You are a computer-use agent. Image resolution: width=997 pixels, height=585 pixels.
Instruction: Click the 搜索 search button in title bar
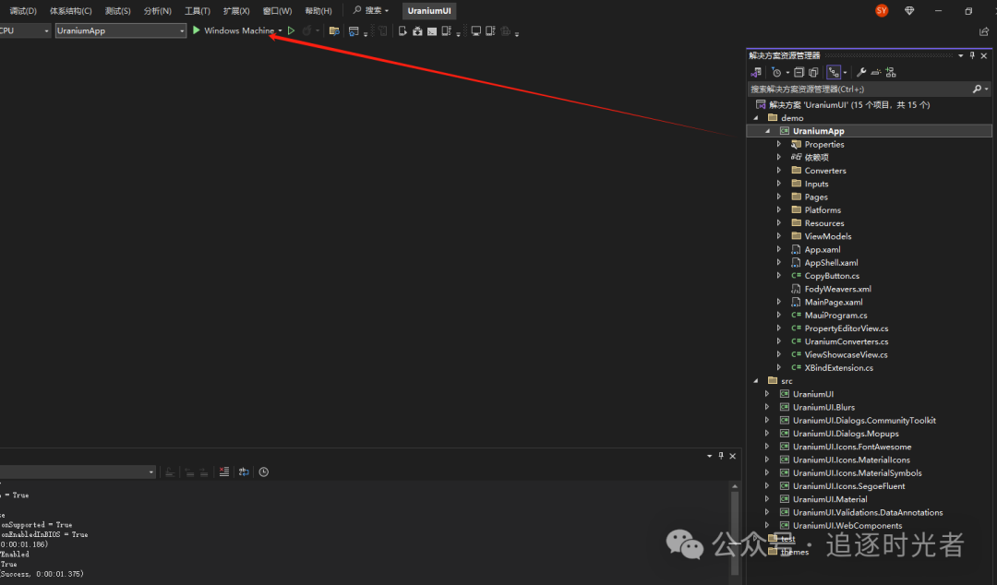pyautogui.click(x=371, y=11)
